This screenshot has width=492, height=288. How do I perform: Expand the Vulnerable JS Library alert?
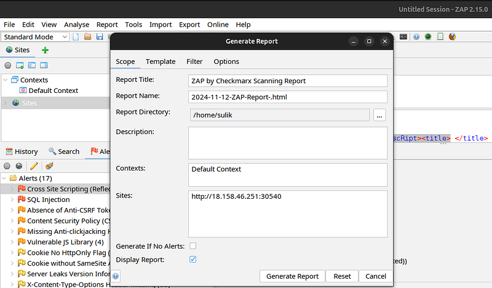pyautogui.click(x=12, y=242)
